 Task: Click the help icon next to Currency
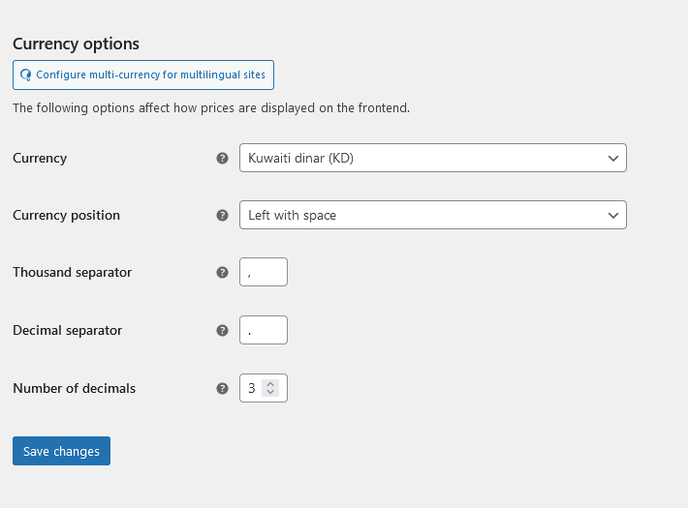coord(223,159)
